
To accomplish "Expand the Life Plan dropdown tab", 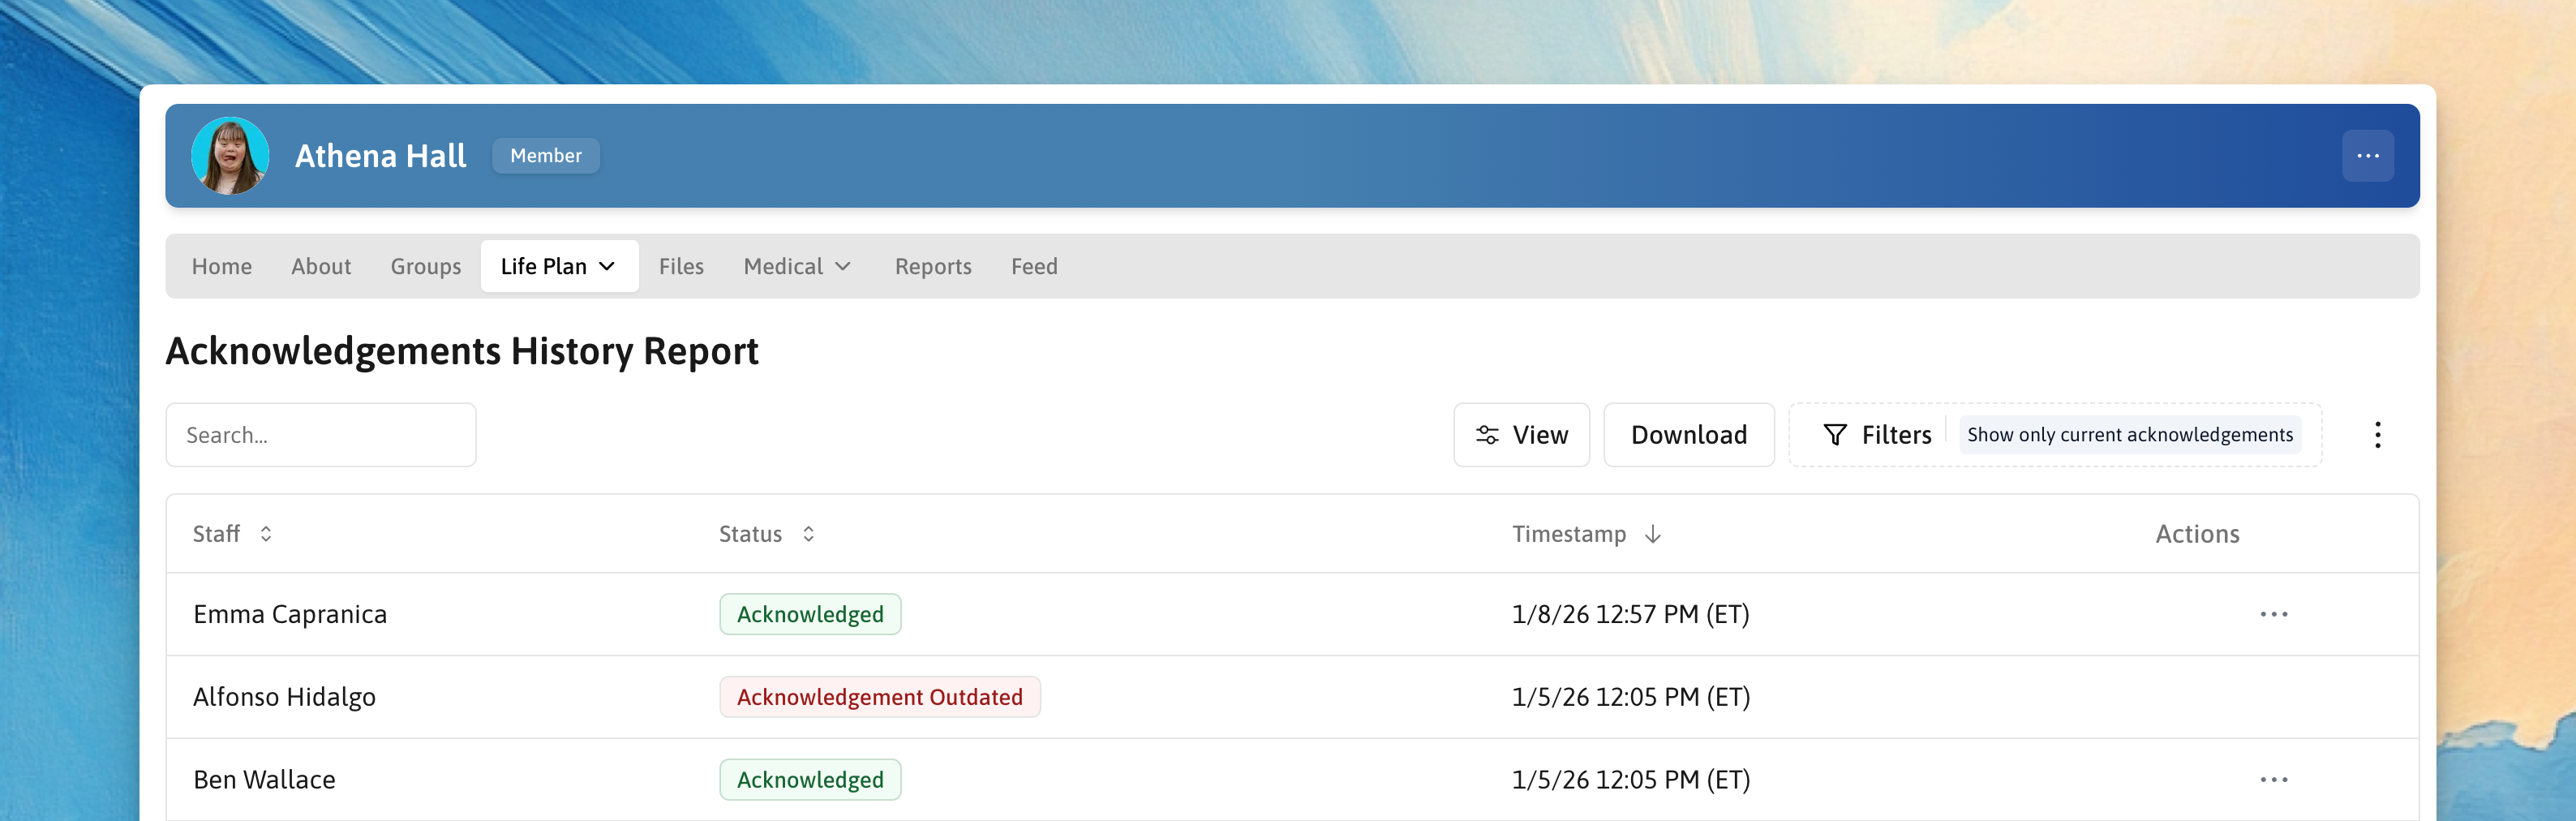I will pyautogui.click(x=559, y=266).
